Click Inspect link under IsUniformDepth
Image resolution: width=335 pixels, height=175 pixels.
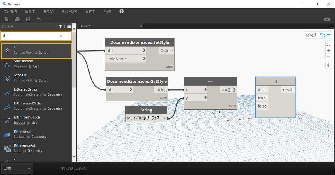pyautogui.click(x=19, y=123)
